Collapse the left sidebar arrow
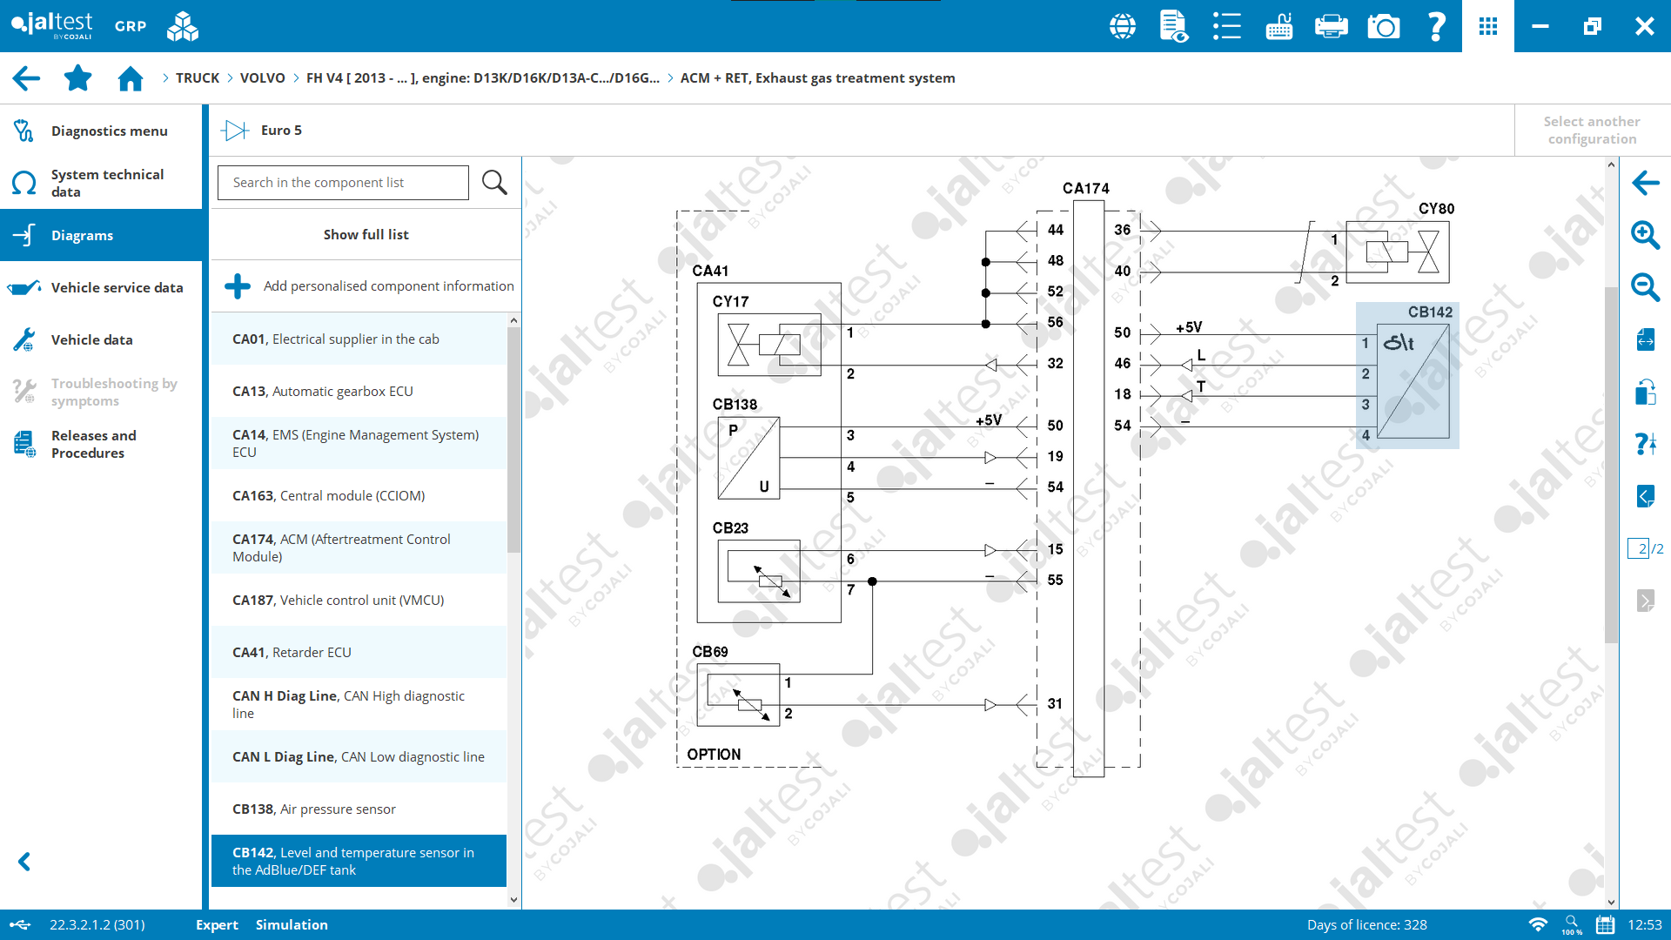The height and width of the screenshot is (940, 1671). [24, 862]
